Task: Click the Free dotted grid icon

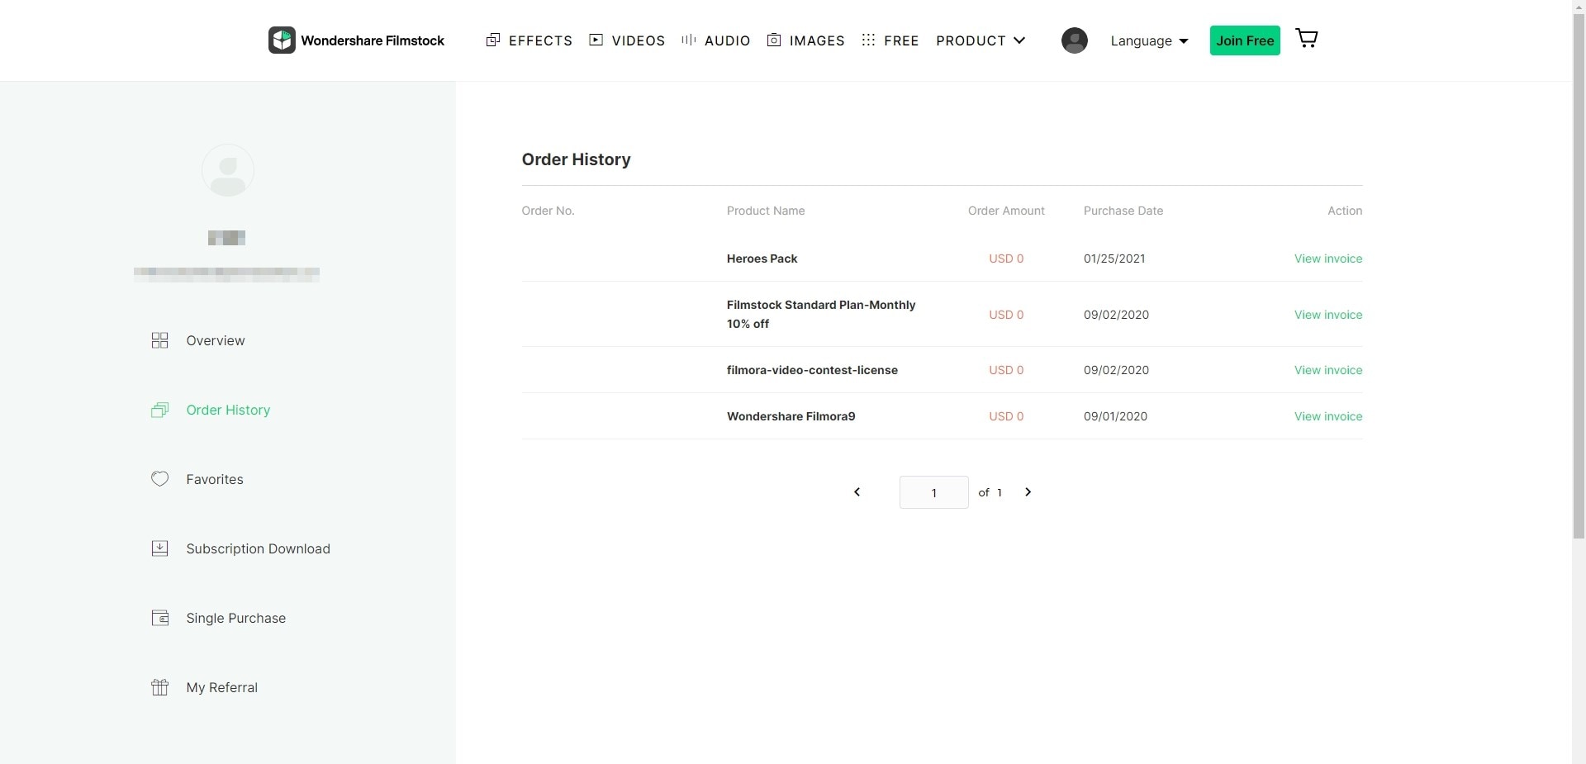Action: 868,40
